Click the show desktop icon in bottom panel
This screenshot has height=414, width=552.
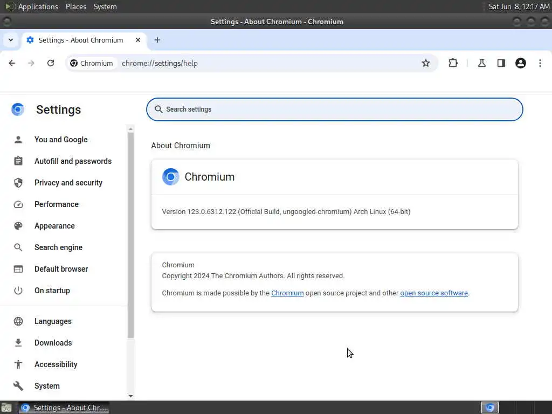click(6, 408)
